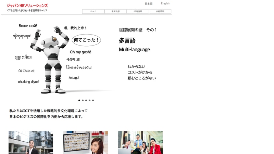The image size is (274, 154).
Task: Click the 'Astaga!' text
Action: 74,78
